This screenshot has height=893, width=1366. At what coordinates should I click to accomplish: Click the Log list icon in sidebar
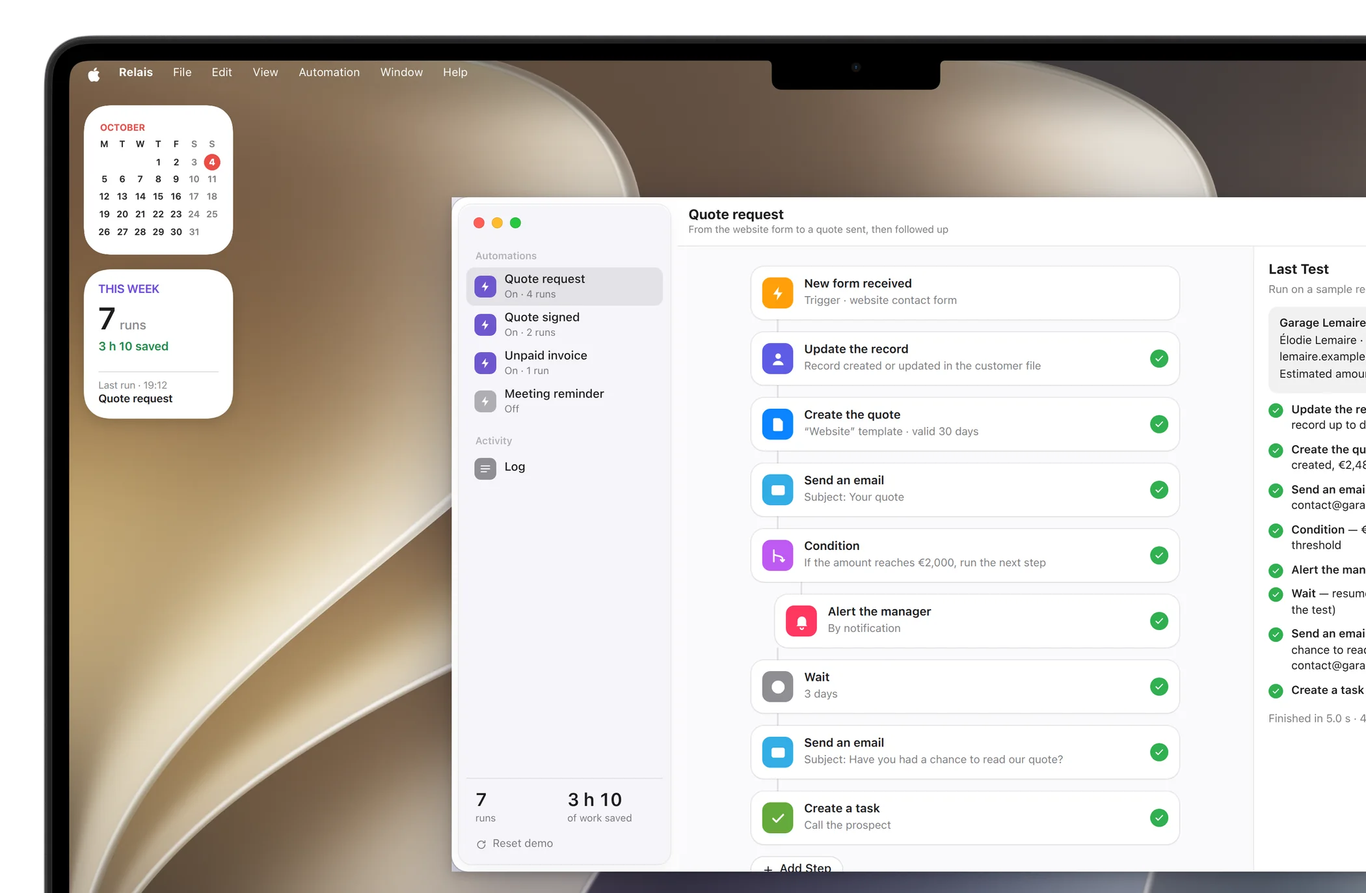(x=485, y=469)
